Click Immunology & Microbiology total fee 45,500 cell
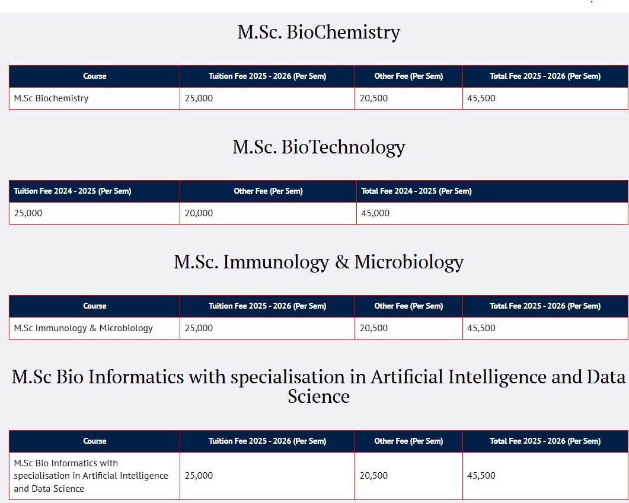The image size is (629, 503). click(x=481, y=328)
